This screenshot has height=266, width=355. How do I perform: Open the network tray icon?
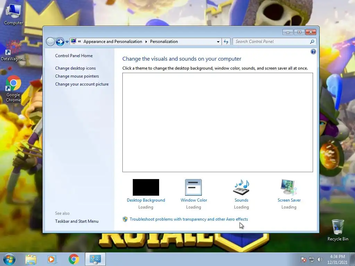click(x=312, y=259)
